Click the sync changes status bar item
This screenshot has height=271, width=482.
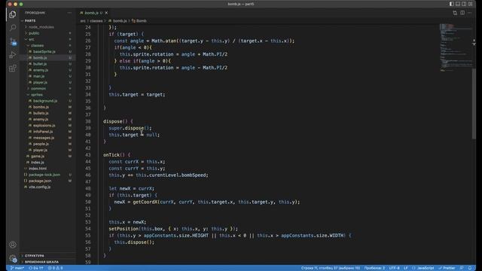pyautogui.click(x=36, y=268)
